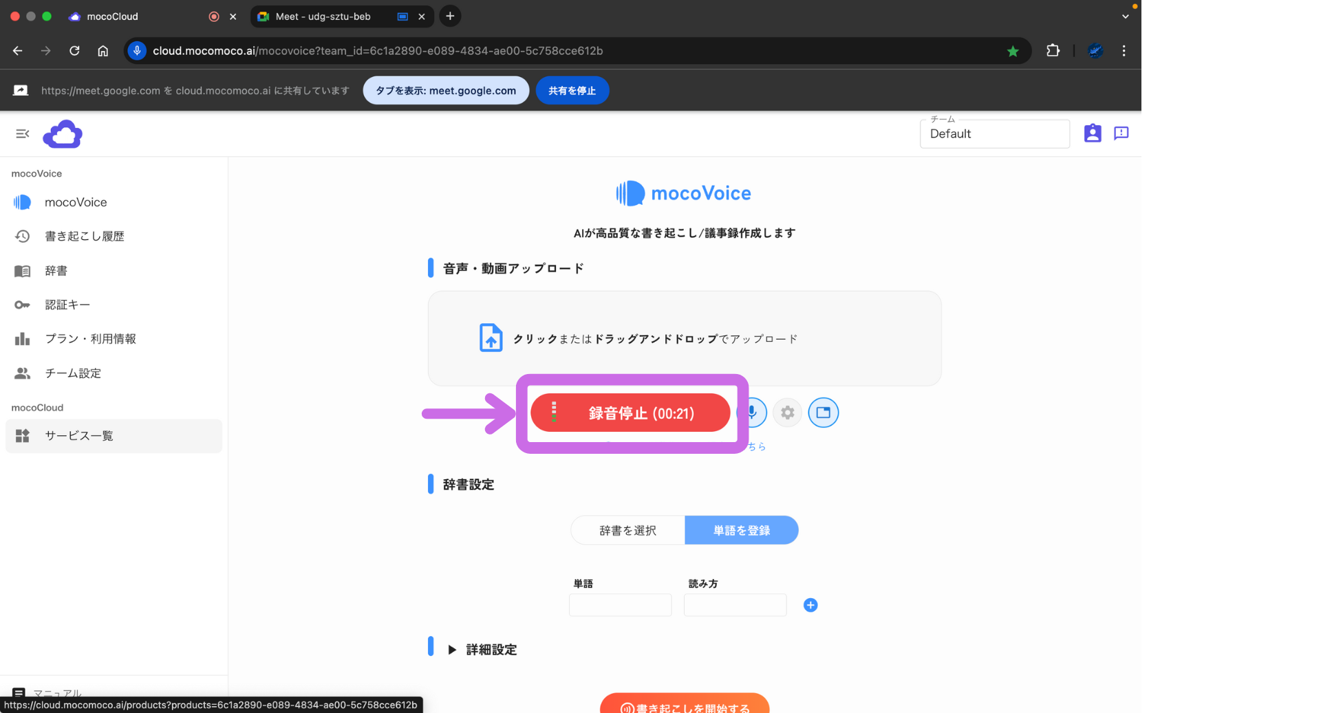This screenshot has width=1321, height=713.
Task: Click the upload drop area text
Action: 655,339
